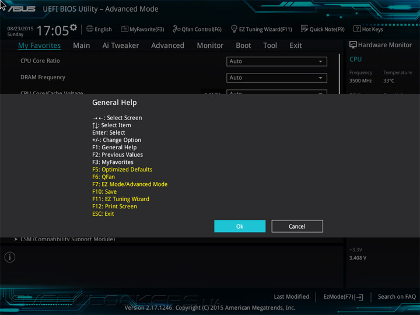Confirm the General Help dialog with Ok
This screenshot has height=315, width=420.
[x=240, y=226]
